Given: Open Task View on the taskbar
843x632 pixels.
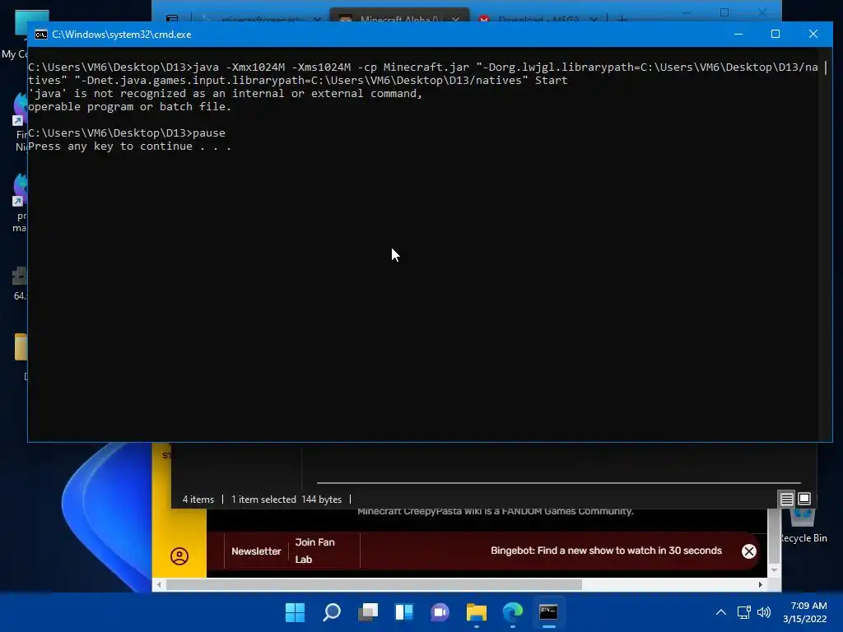Looking at the screenshot, I should (x=368, y=612).
